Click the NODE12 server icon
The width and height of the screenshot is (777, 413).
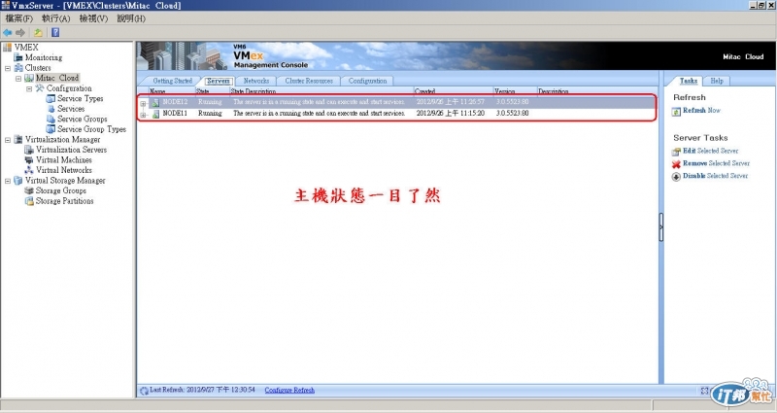point(155,103)
